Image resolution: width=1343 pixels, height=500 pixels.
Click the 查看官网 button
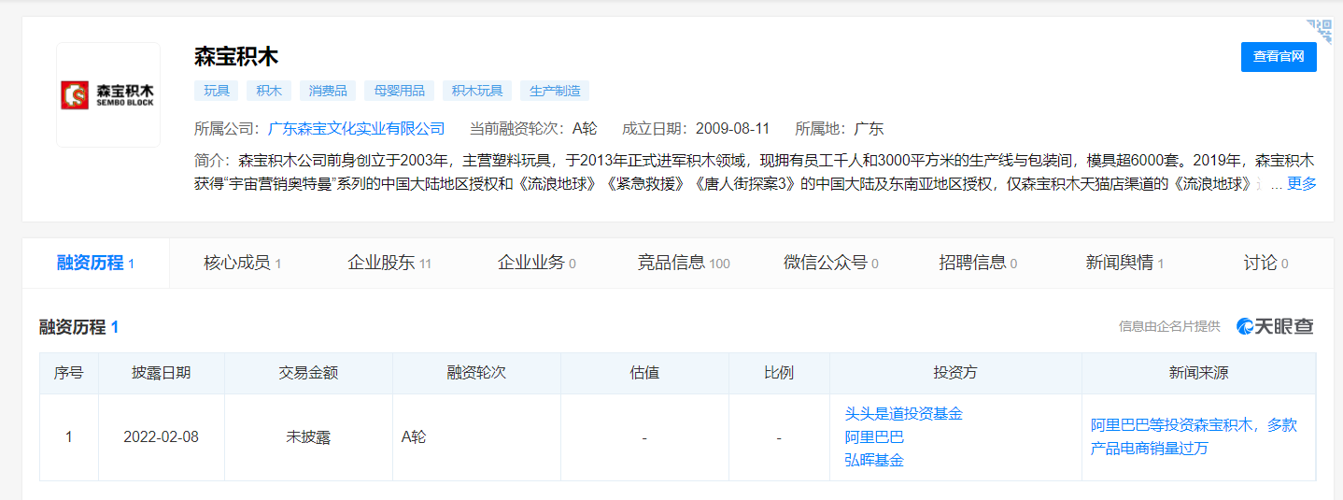1279,56
